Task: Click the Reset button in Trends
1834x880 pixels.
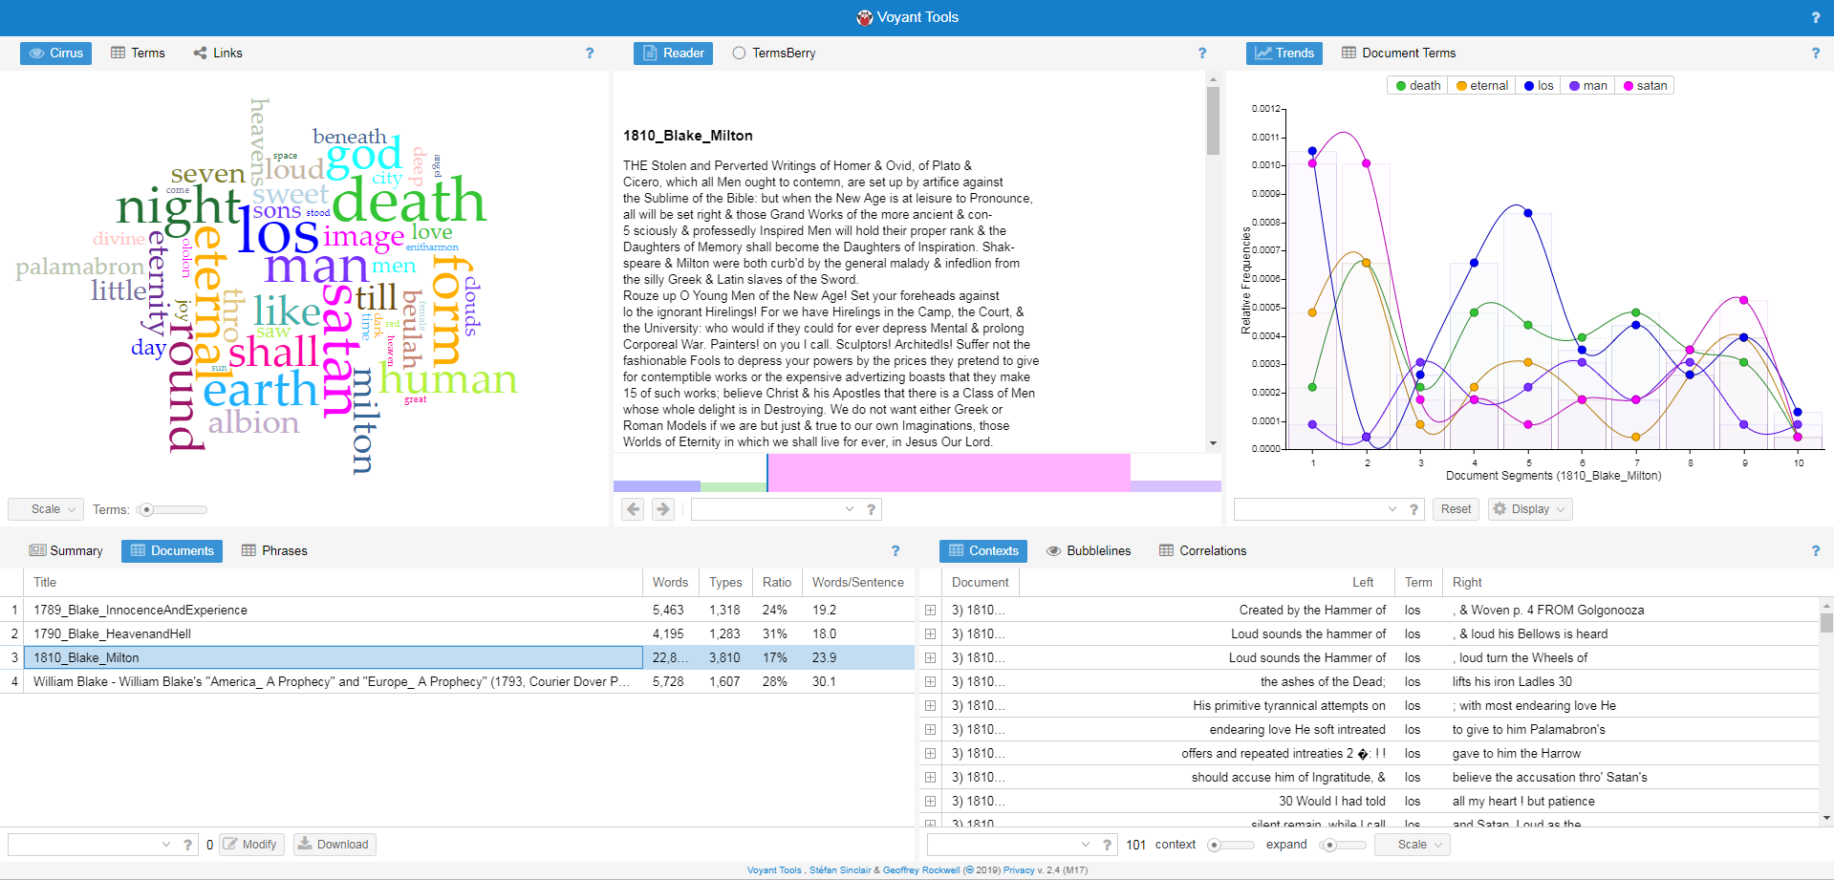Action: point(1456,509)
